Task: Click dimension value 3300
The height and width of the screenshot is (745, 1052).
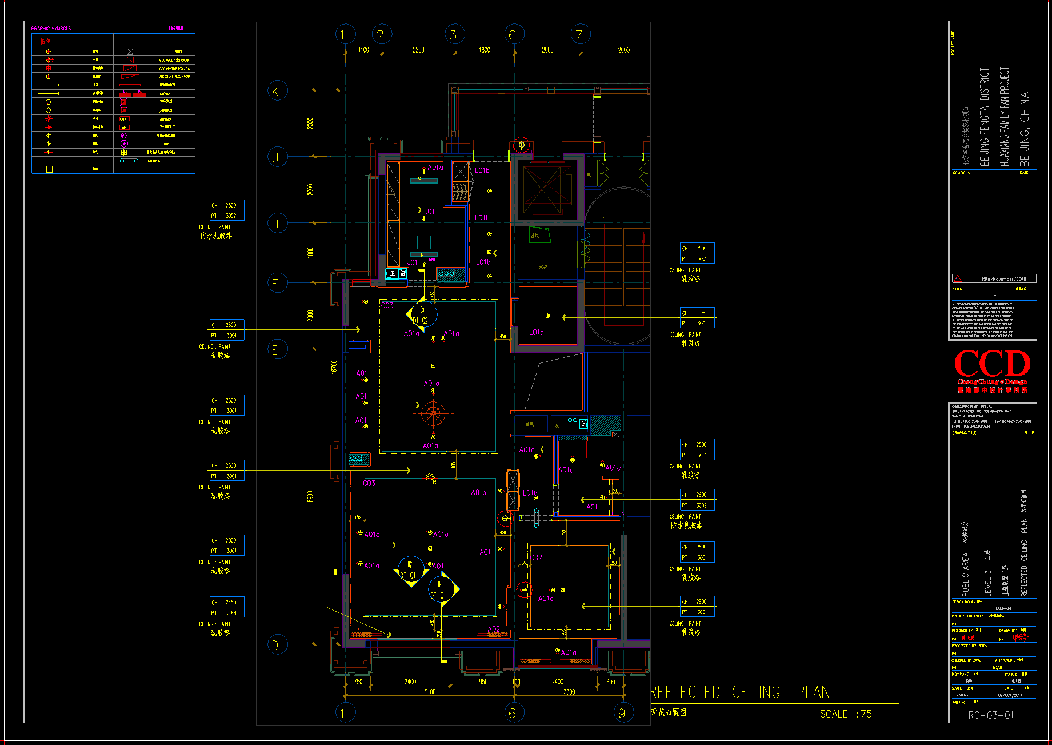Action: pos(569,692)
